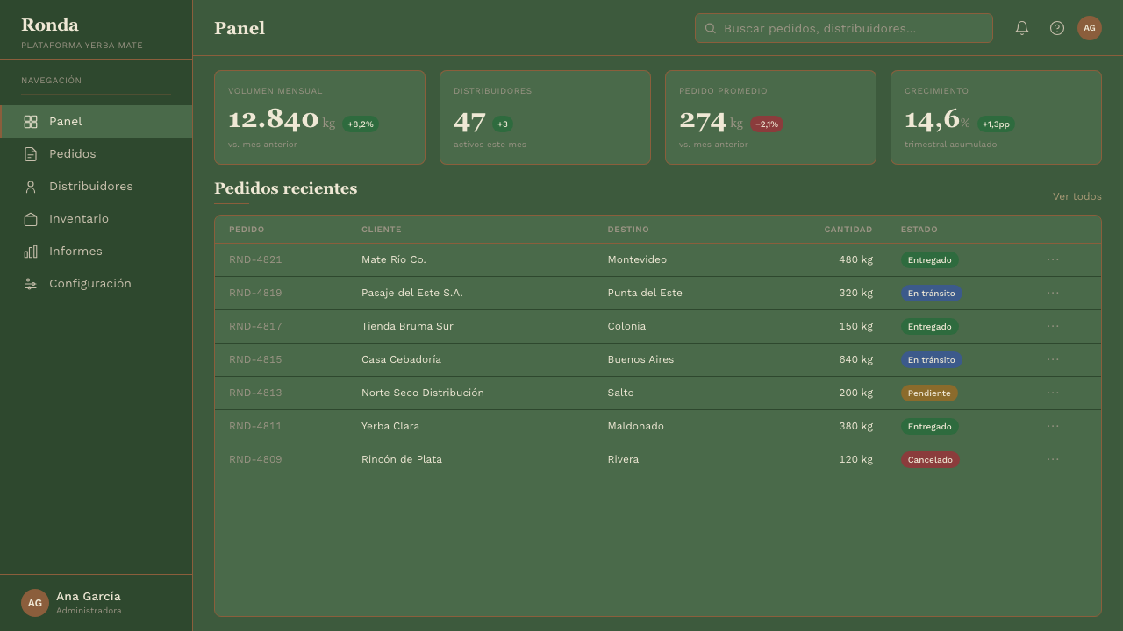The width and height of the screenshot is (1123, 631).
Task: Open Distribuidores section
Action: [x=97, y=187]
